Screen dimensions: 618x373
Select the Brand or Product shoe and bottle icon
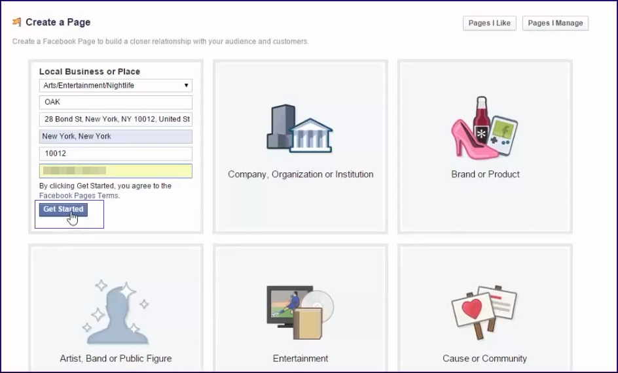[484, 128]
